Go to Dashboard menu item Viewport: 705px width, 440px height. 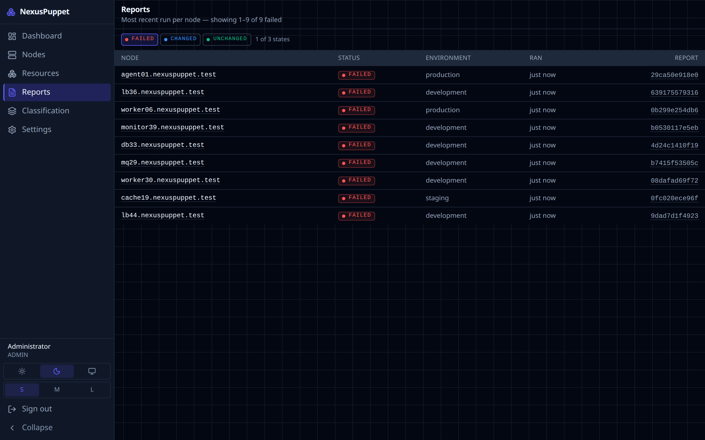click(x=57, y=36)
